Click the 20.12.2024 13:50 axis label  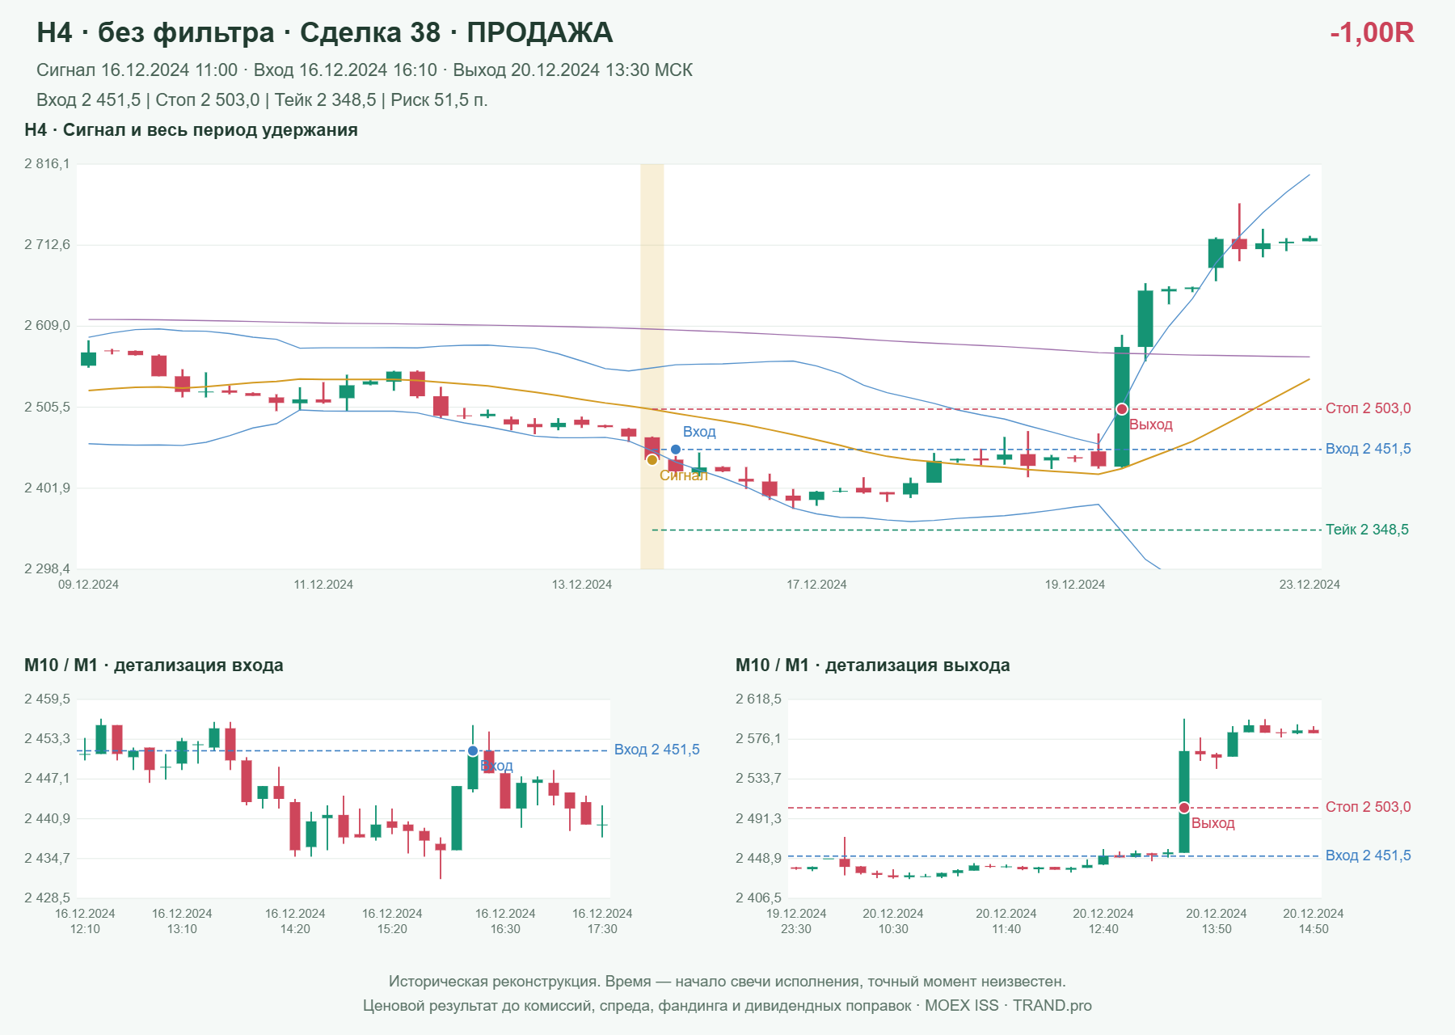click(x=1217, y=921)
